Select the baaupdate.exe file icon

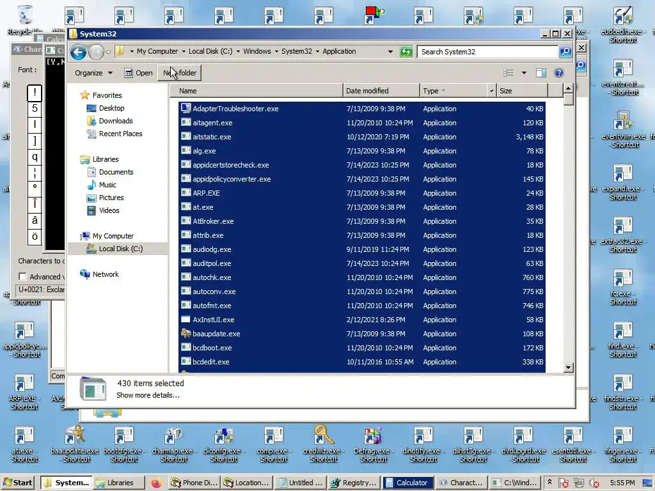pos(186,333)
